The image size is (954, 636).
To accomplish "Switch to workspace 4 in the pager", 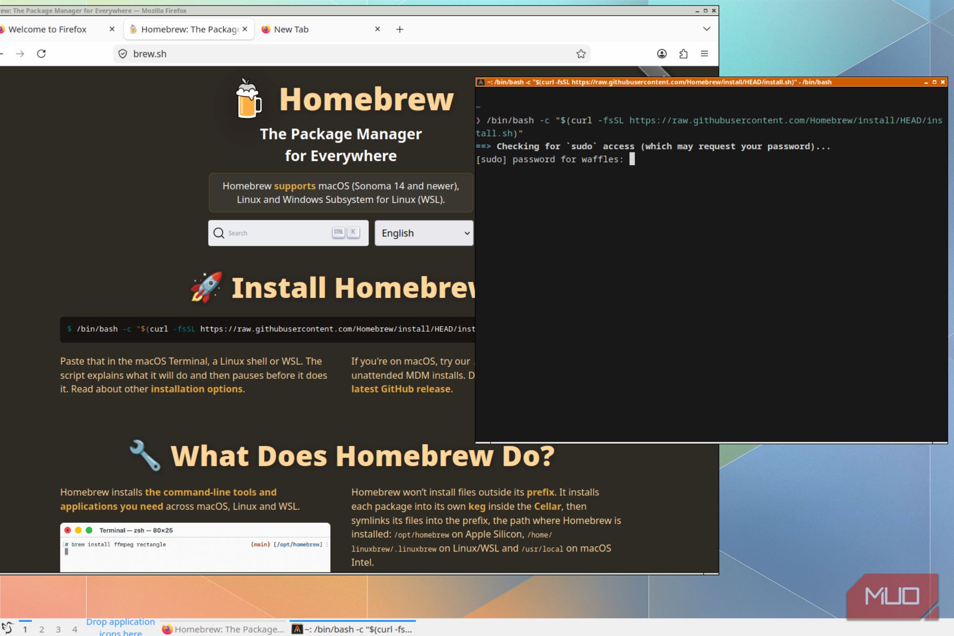I will coord(75,629).
